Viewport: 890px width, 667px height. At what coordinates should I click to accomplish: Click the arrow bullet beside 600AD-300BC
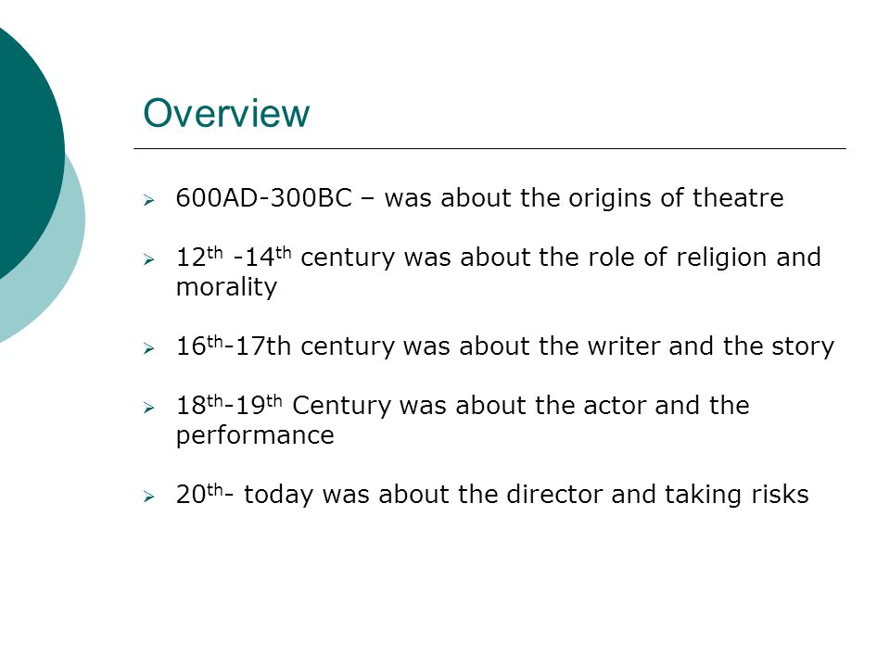pos(148,200)
